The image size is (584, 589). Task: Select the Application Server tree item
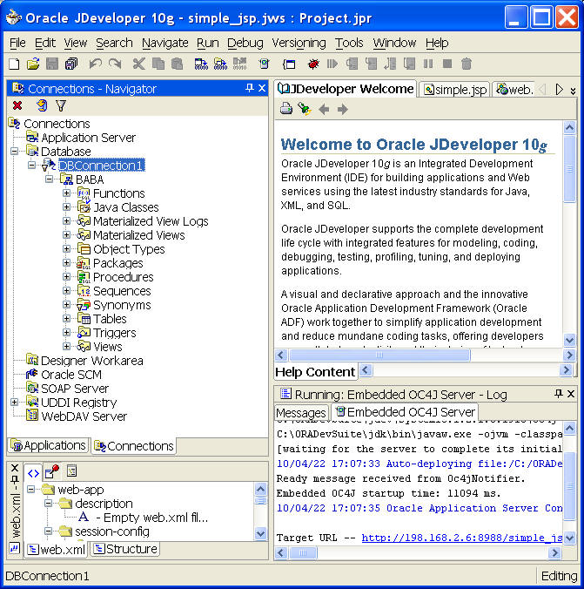(88, 138)
